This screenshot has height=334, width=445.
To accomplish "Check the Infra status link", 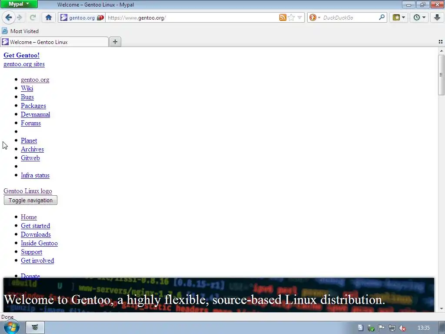I will tap(35, 176).
